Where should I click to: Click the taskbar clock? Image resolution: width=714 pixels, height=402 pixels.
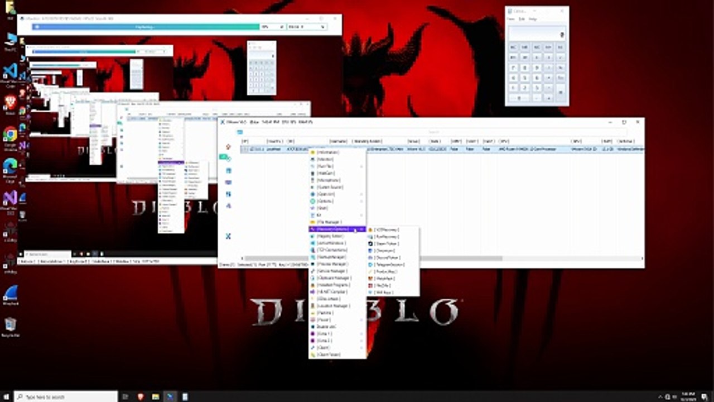687,396
